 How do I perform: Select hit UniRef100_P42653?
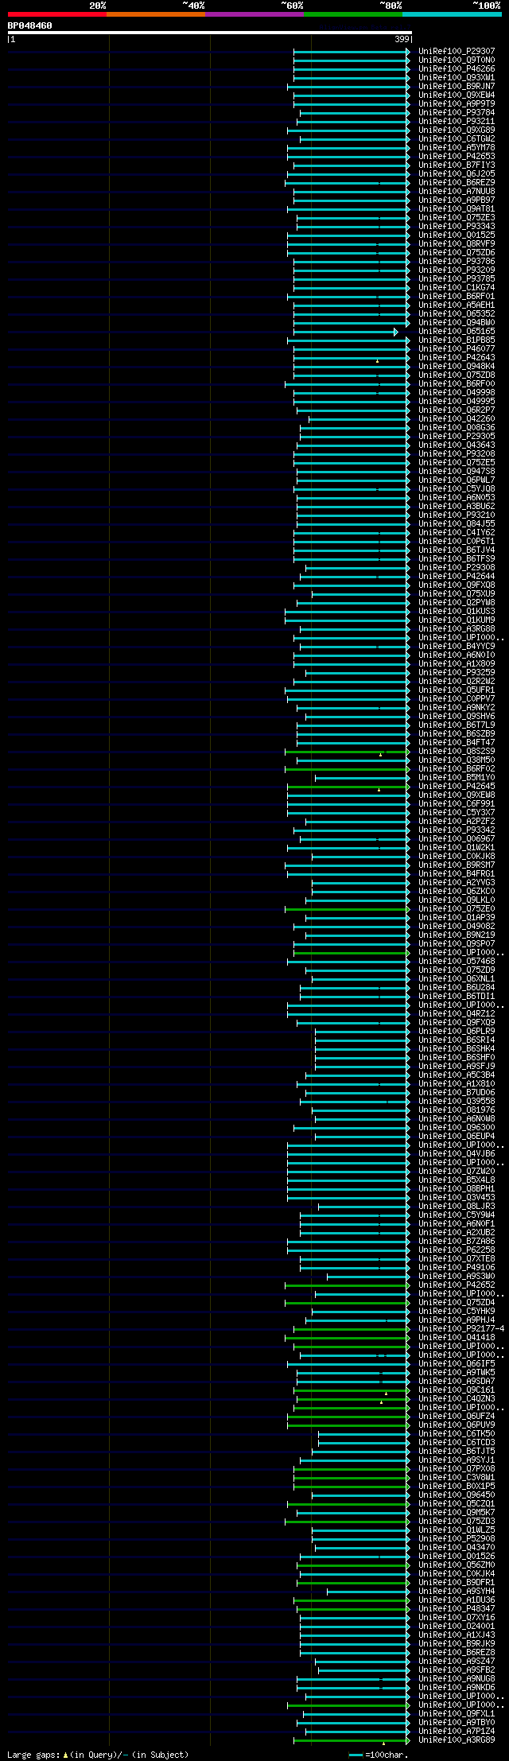click(457, 156)
